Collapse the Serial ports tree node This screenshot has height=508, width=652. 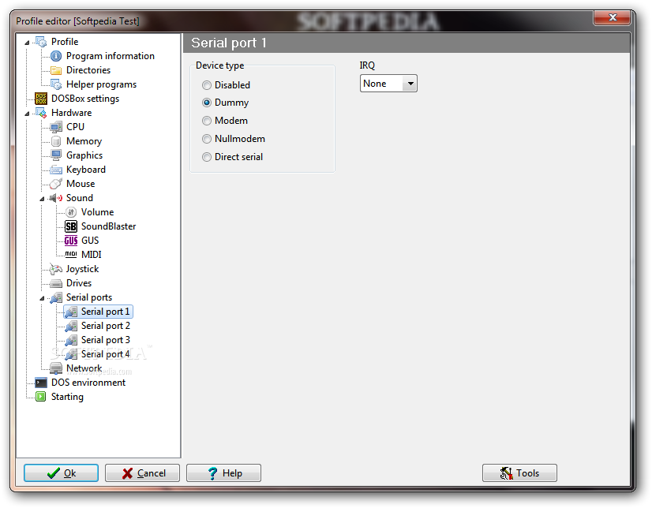pos(42,298)
